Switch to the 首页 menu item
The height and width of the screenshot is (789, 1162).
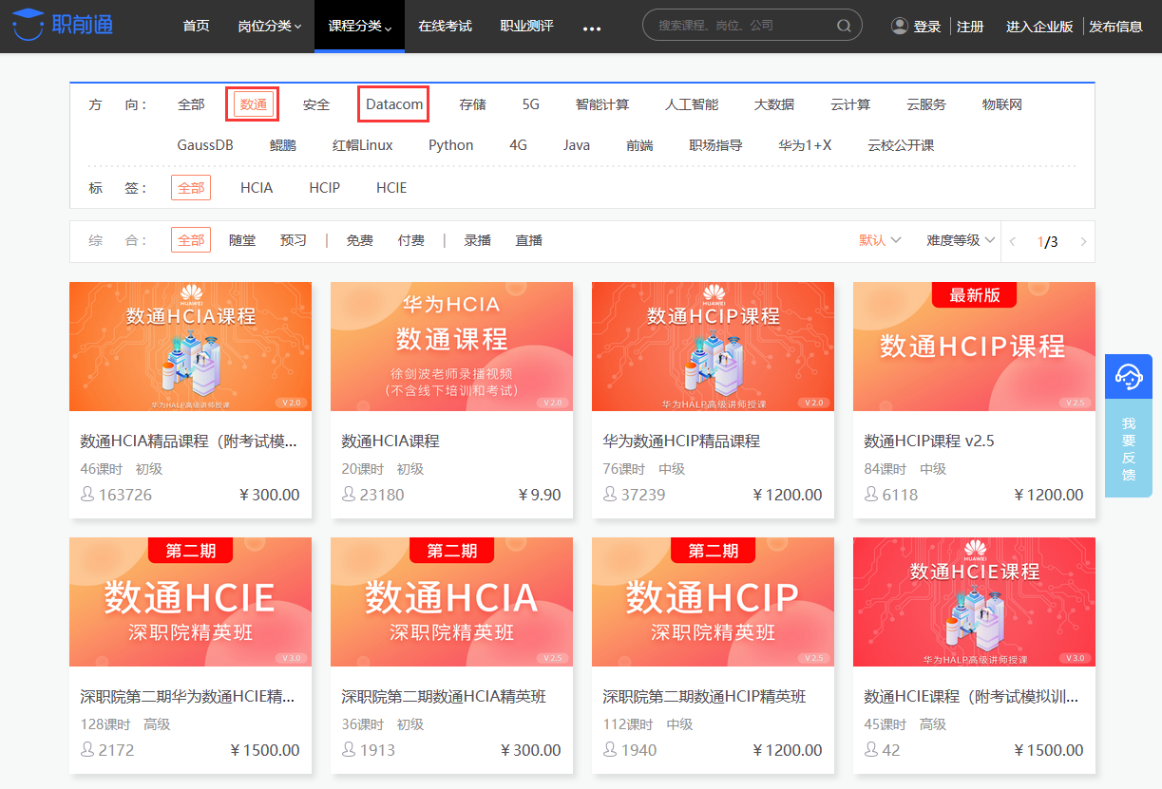196,26
